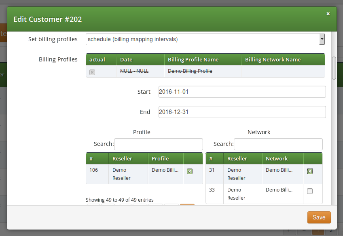The width and height of the screenshot is (343, 236).
Task: Click the End date field
Action: [x=241, y=112]
